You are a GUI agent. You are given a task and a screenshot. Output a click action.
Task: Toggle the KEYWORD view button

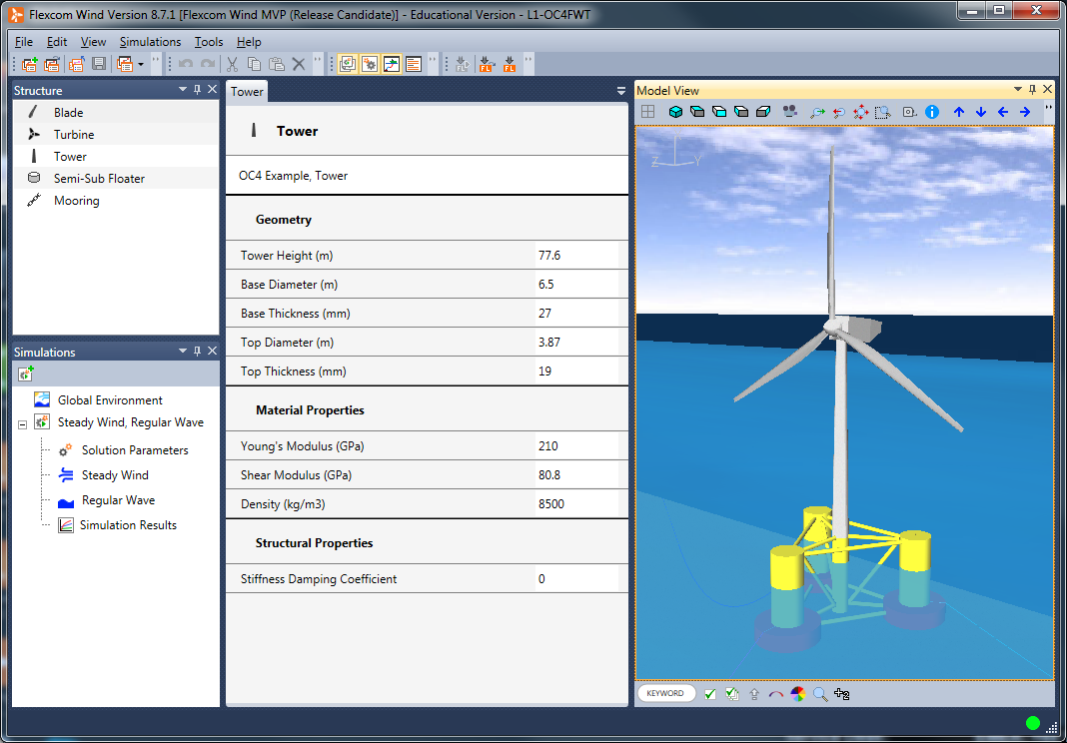coord(665,693)
